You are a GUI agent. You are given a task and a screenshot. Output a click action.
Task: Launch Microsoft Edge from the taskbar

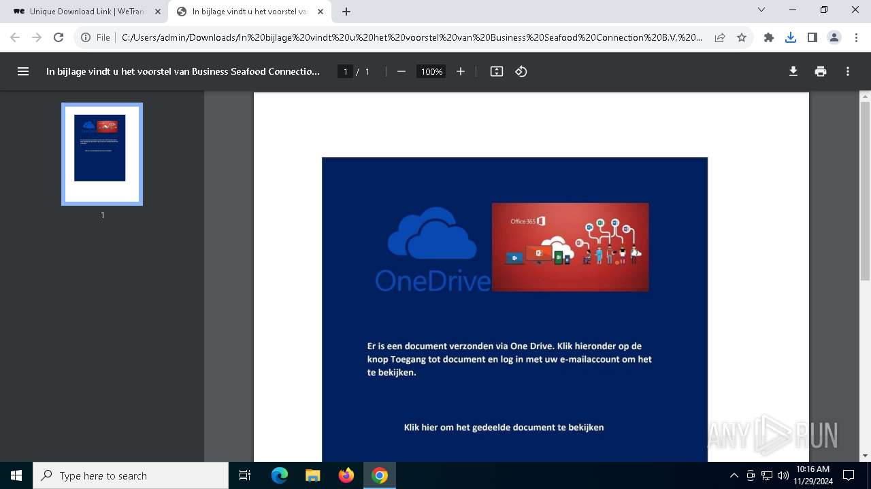pyautogui.click(x=280, y=475)
